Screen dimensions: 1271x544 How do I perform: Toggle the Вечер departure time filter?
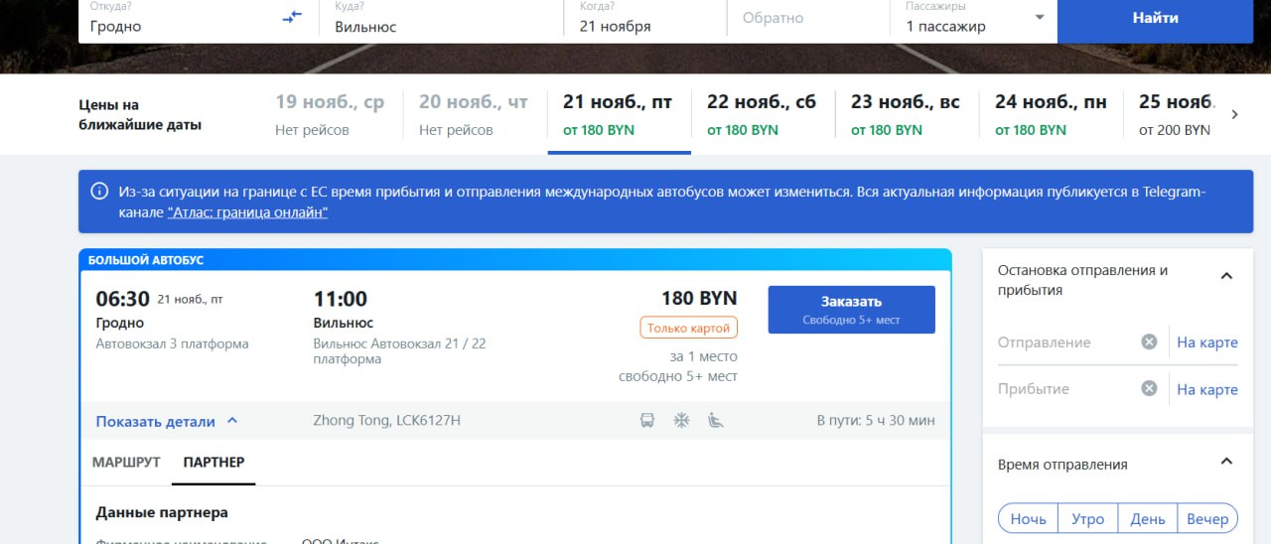(x=1207, y=518)
